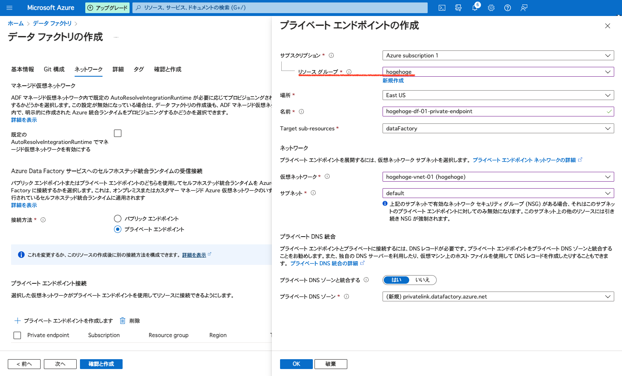This screenshot has height=376, width=622.
Task: Show info tooltip for サブスクリプション
Action: [x=331, y=55]
